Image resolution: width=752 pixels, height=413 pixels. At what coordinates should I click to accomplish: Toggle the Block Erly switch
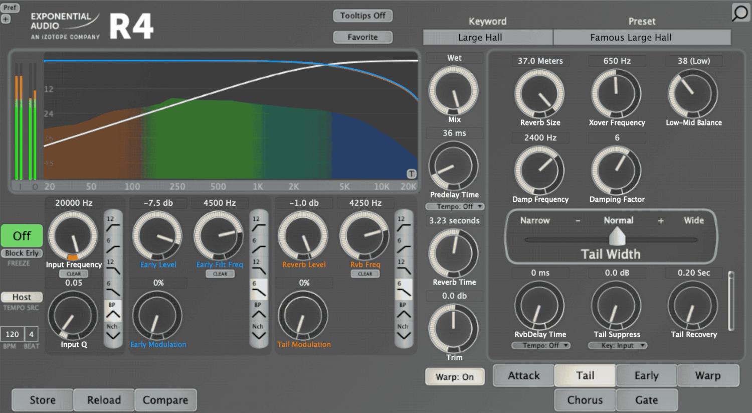[22, 253]
